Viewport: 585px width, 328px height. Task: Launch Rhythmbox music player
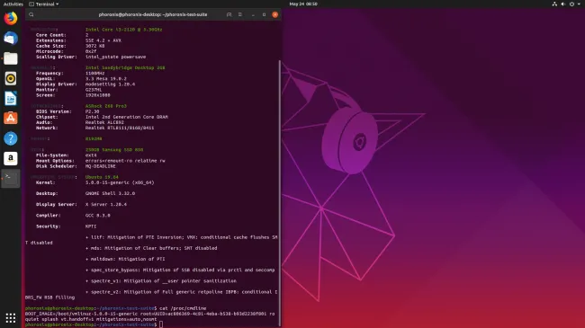[x=11, y=78]
